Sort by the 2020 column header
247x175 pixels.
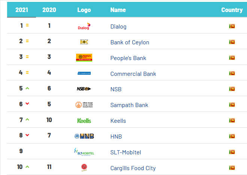point(49,10)
